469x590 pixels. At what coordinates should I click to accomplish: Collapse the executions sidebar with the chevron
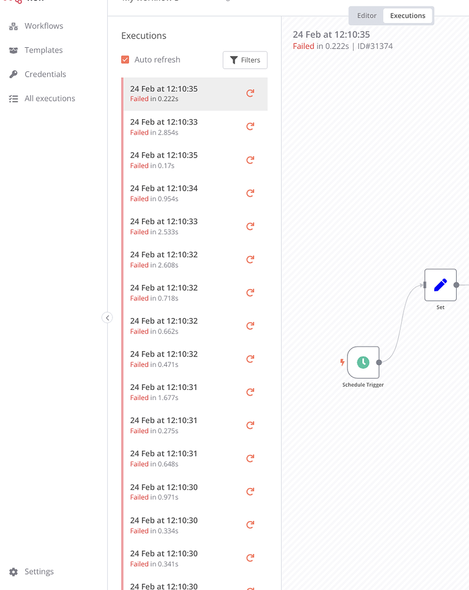tap(107, 317)
